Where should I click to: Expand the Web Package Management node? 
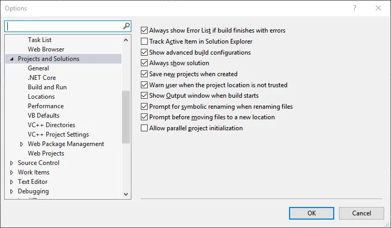tap(22, 144)
